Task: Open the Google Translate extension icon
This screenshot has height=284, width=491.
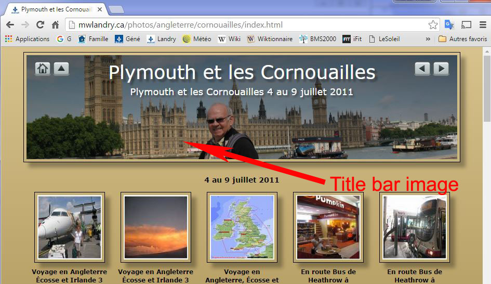Action: pos(449,24)
